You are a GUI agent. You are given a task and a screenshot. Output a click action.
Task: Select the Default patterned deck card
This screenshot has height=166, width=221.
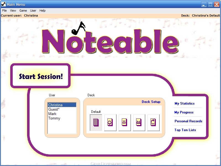coord(96,123)
